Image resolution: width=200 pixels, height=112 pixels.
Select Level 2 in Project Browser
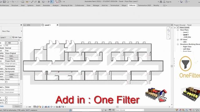coord(186,32)
